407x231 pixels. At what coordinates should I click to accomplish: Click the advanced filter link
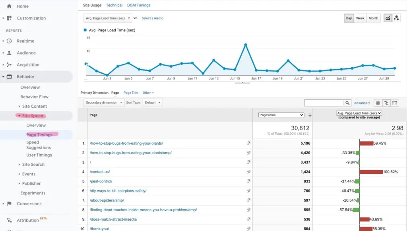pos(362,103)
